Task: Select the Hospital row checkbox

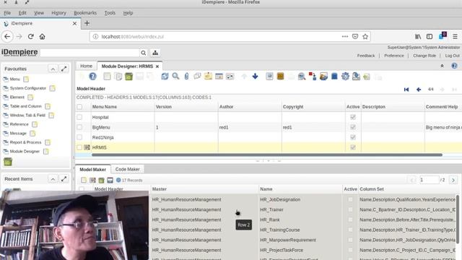Action: point(79,117)
